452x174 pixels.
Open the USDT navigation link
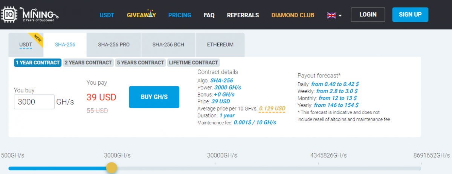coord(107,15)
